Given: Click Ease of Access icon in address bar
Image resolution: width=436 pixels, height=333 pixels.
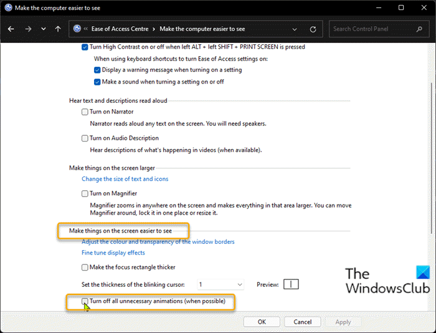Looking at the screenshot, I should pos(77,29).
